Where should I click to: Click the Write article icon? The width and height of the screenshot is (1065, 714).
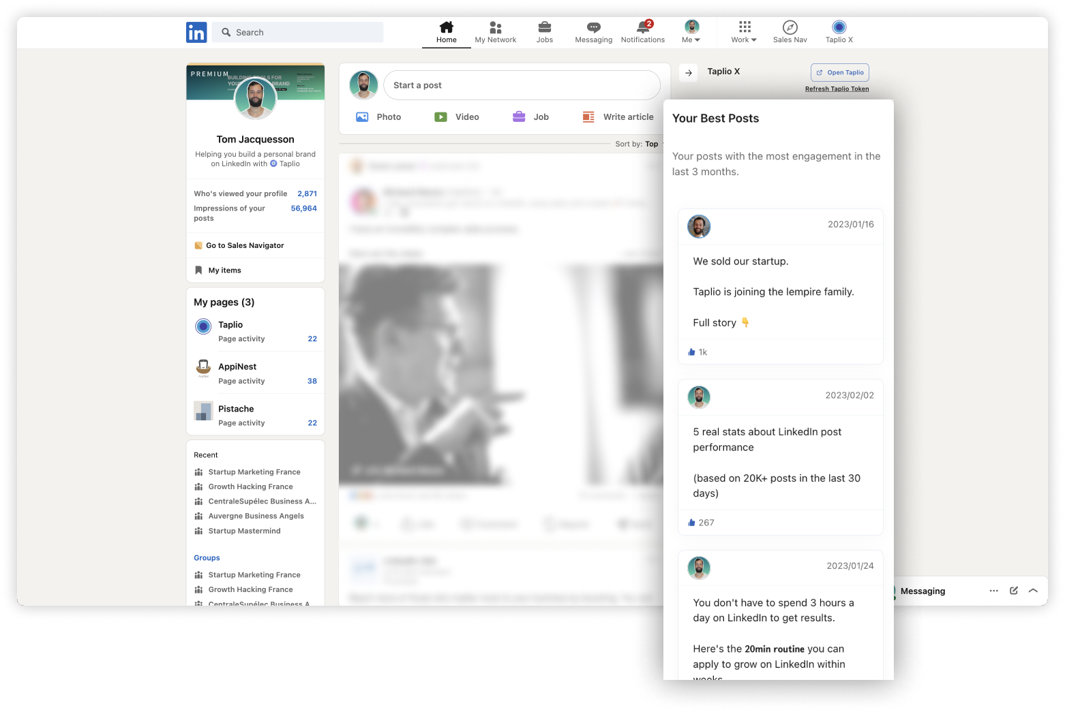click(588, 117)
